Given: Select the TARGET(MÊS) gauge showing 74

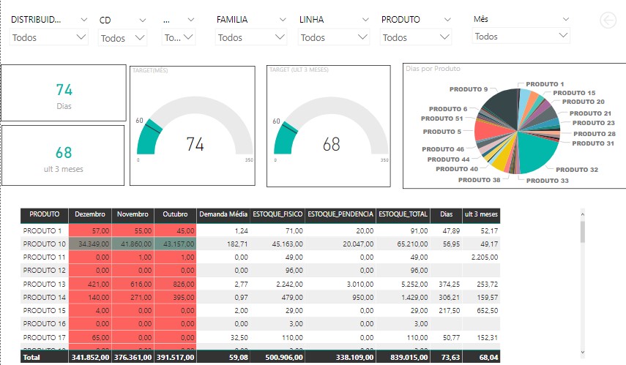Looking at the screenshot, I should click(x=194, y=126).
